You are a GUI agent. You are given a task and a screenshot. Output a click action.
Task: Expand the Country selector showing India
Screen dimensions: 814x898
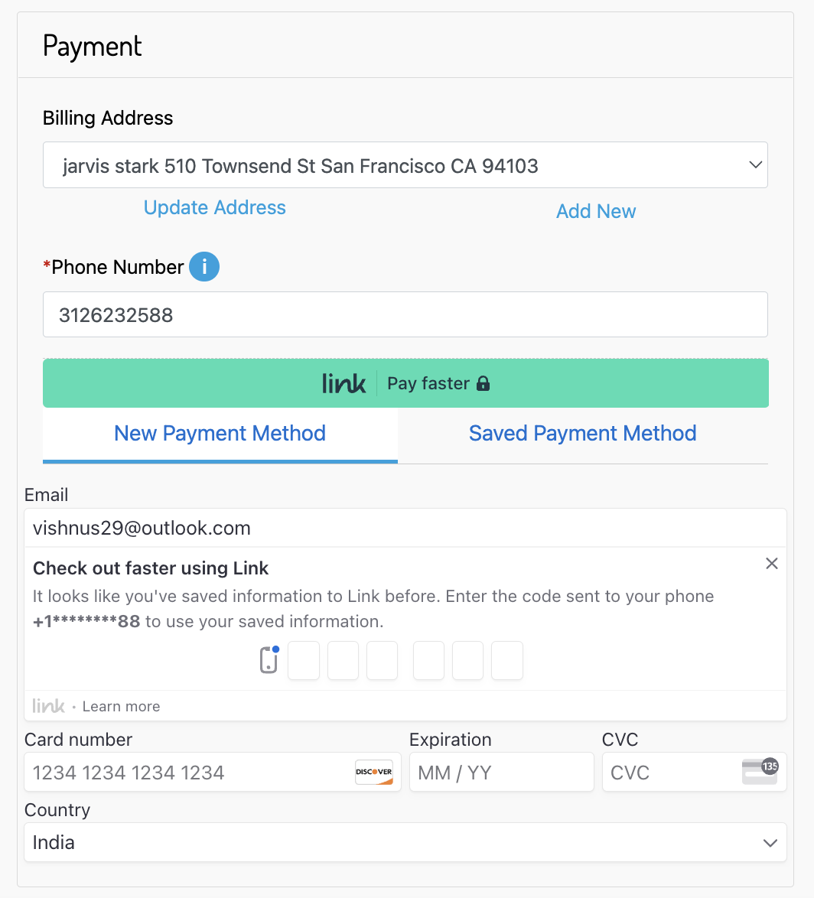405,842
